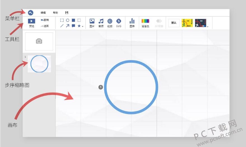Select the bracket frame tool

[x=62, y=20]
